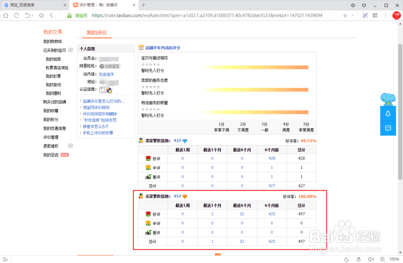Click the page vertical scrollbar
Image resolution: width=403 pixels, height=263 pixels.
[400, 112]
